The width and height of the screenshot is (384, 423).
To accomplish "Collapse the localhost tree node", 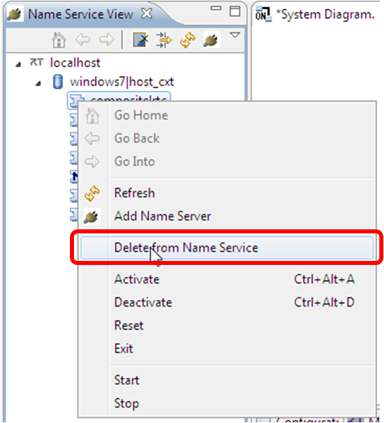I will [18, 64].
